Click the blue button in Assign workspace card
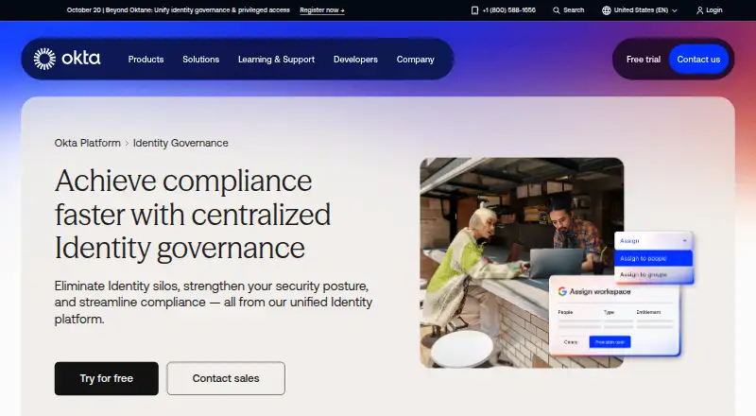 click(610, 341)
